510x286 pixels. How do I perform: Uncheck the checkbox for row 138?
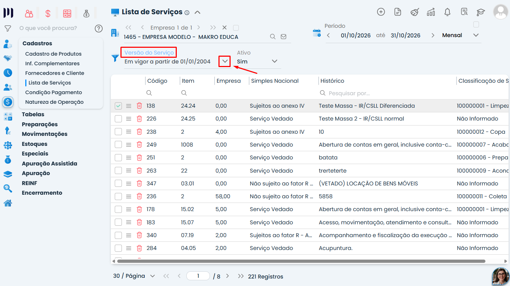[118, 106]
